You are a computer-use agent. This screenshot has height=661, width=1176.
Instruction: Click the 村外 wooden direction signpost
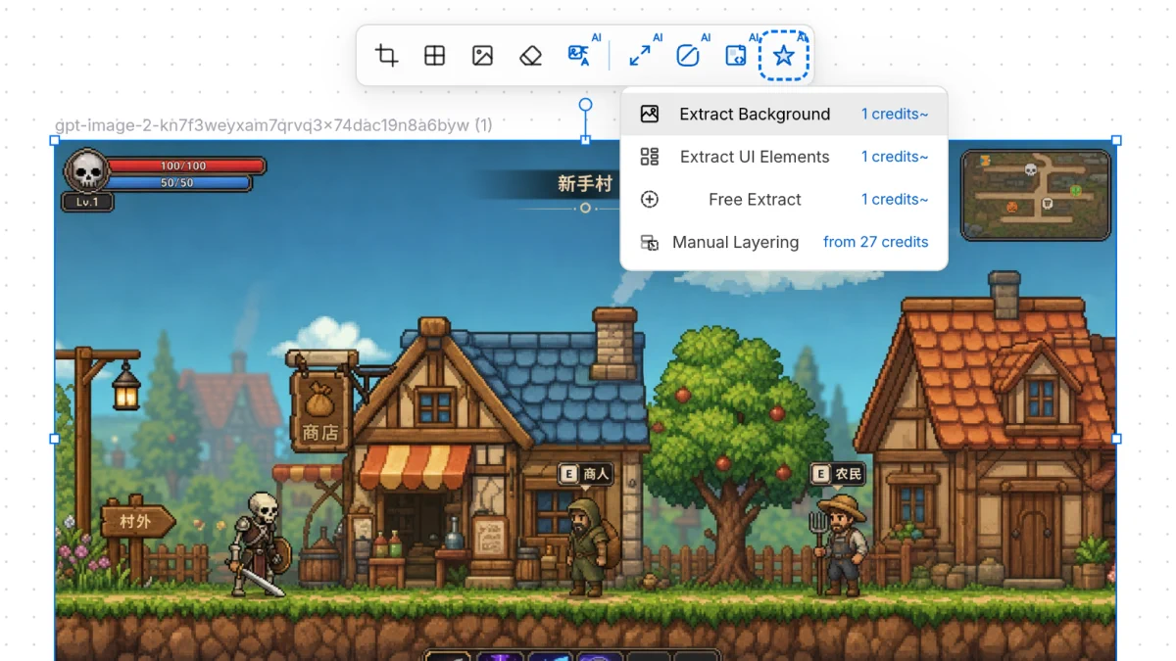[137, 522]
